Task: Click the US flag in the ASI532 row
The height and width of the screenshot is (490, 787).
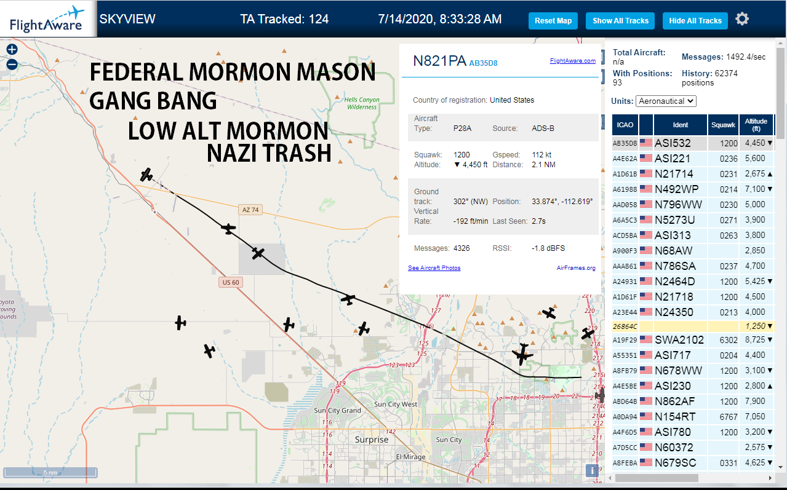Action: (x=645, y=143)
